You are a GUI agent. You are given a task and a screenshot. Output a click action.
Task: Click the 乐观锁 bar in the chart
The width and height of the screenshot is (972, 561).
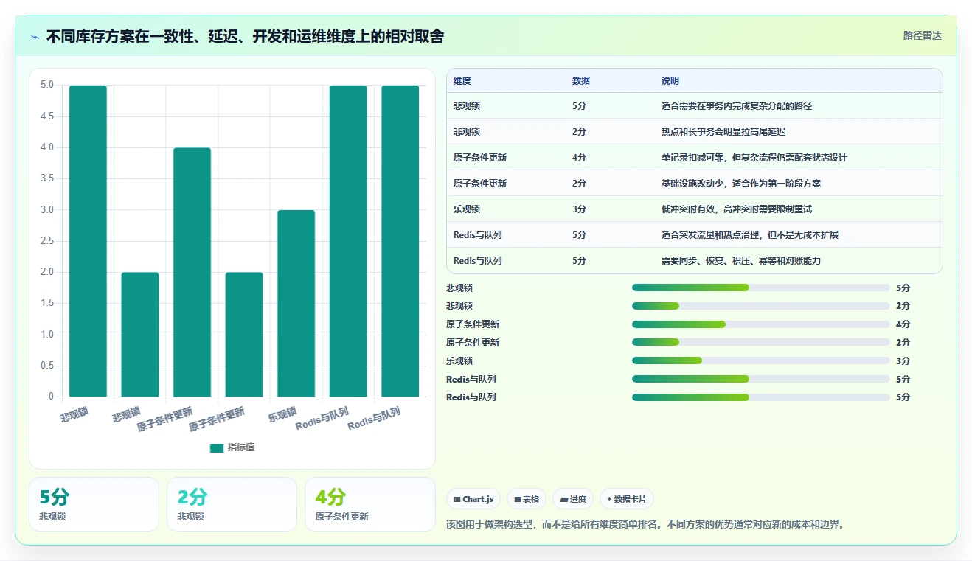pos(296,303)
